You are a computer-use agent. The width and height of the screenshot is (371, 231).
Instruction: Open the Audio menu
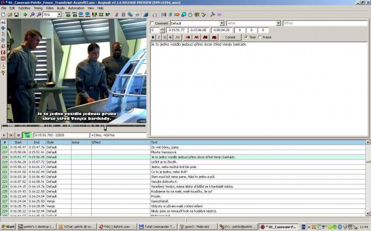tap(60, 8)
